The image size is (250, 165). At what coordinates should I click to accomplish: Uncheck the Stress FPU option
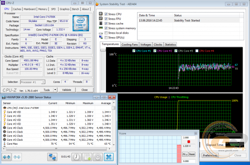pyautogui.click(x=106, y=19)
